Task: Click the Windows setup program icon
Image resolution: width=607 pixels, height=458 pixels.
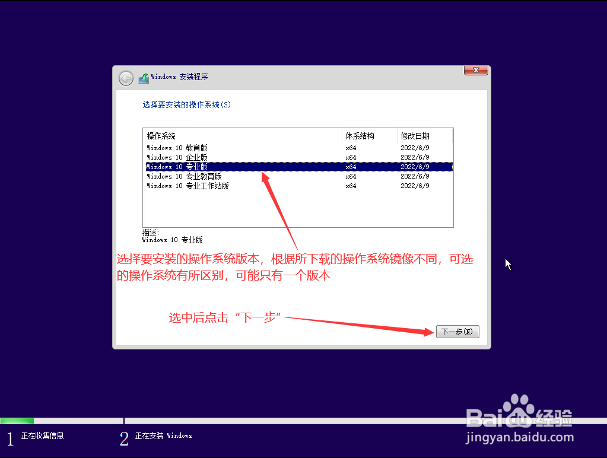Action: point(144,78)
